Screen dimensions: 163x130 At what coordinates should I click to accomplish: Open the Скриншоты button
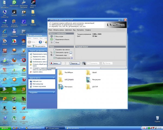tap(93, 63)
